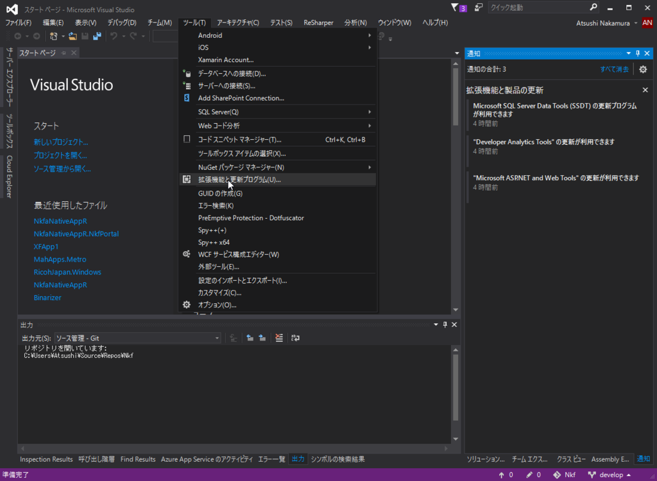Click the extensions and updates menu icon
The image size is (657, 481).
(x=187, y=180)
